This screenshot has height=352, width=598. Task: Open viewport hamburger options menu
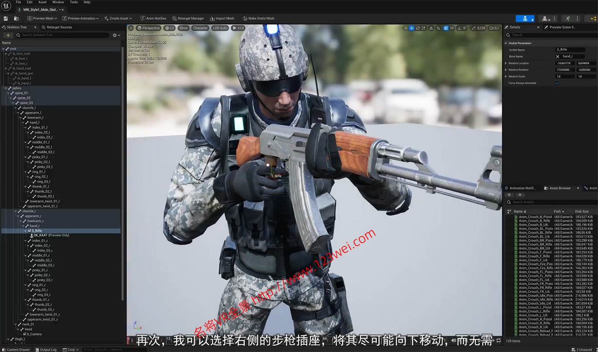click(131, 28)
